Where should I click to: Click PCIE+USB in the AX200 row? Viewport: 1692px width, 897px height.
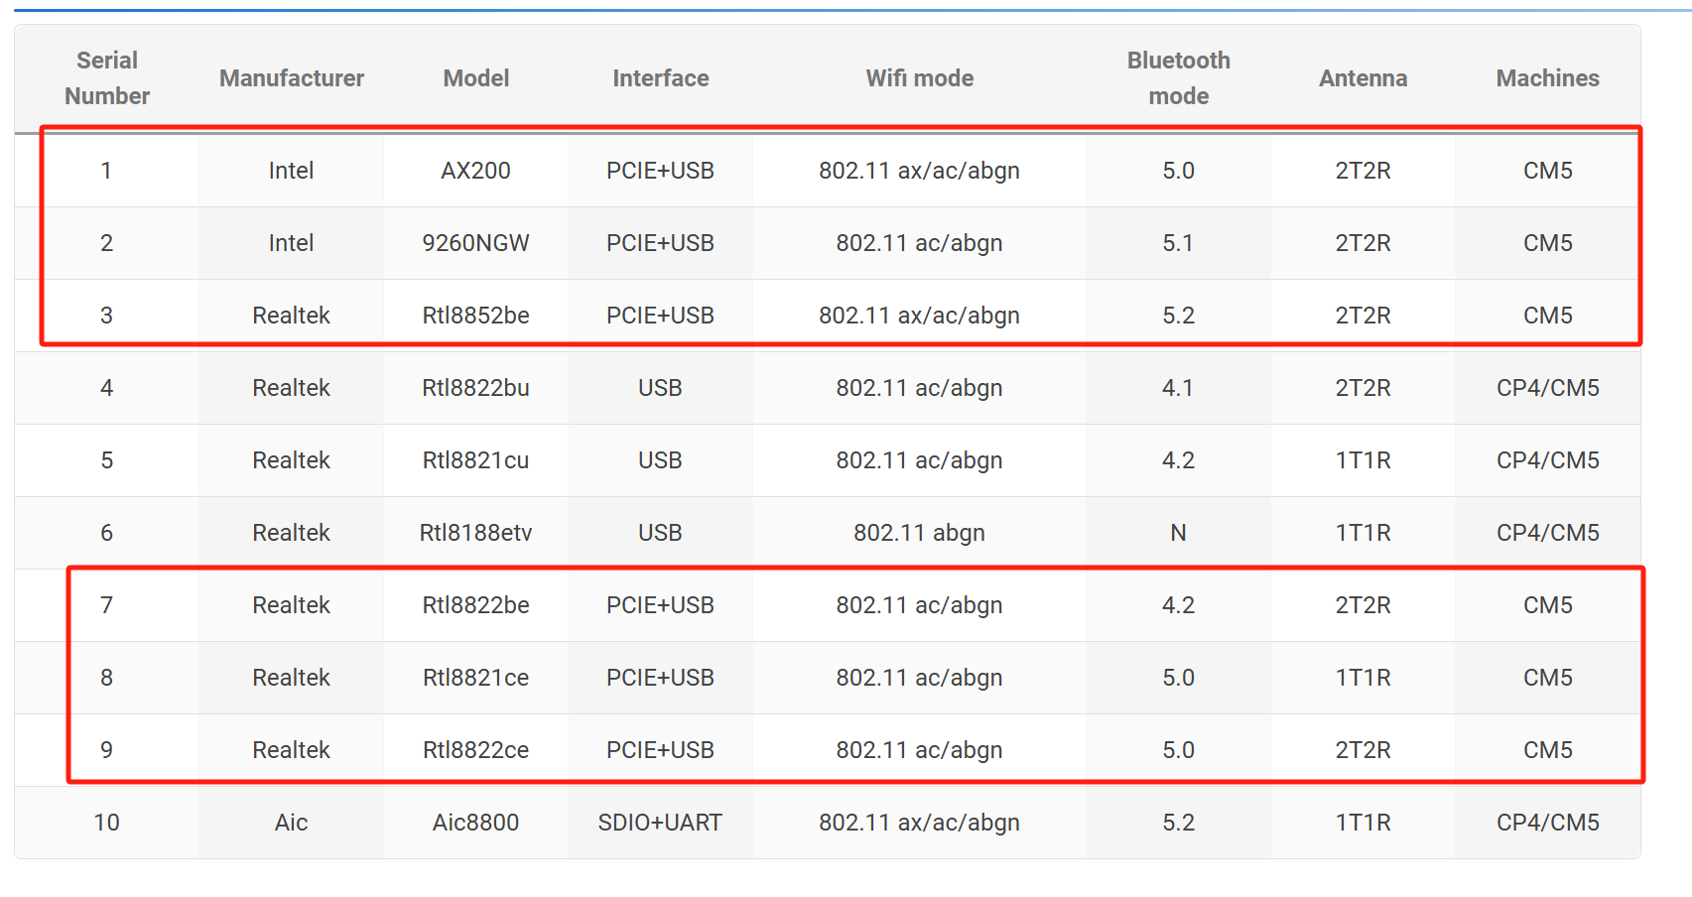tap(661, 171)
